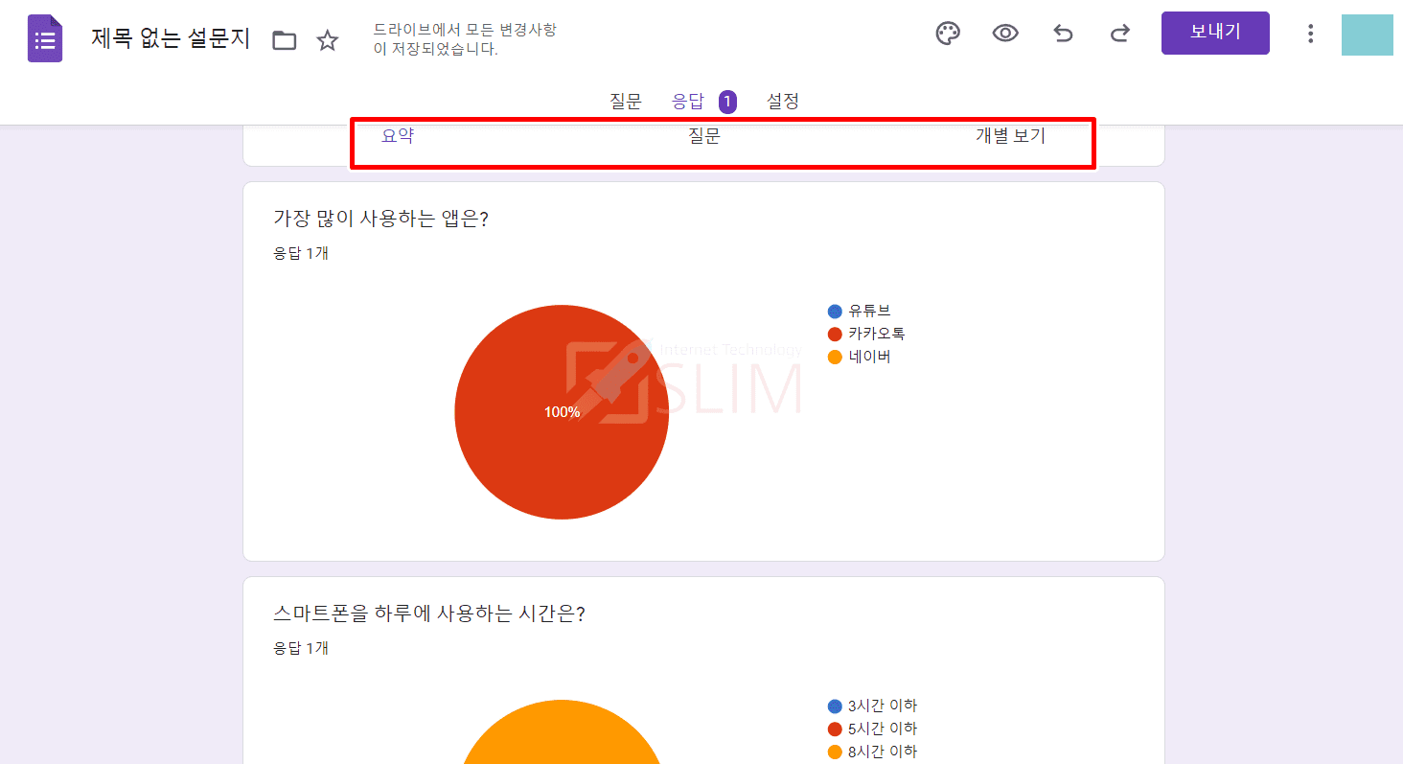Viewport: 1403px width, 764px height.
Task: Star this form
Action: (328, 40)
